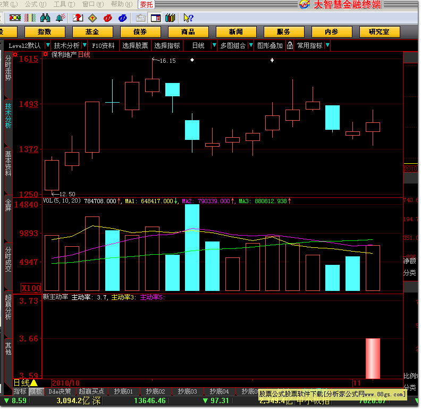Screen dimensions: 421x409
Task: Click the yellow triangle next to 日线
Action: (x=34, y=382)
